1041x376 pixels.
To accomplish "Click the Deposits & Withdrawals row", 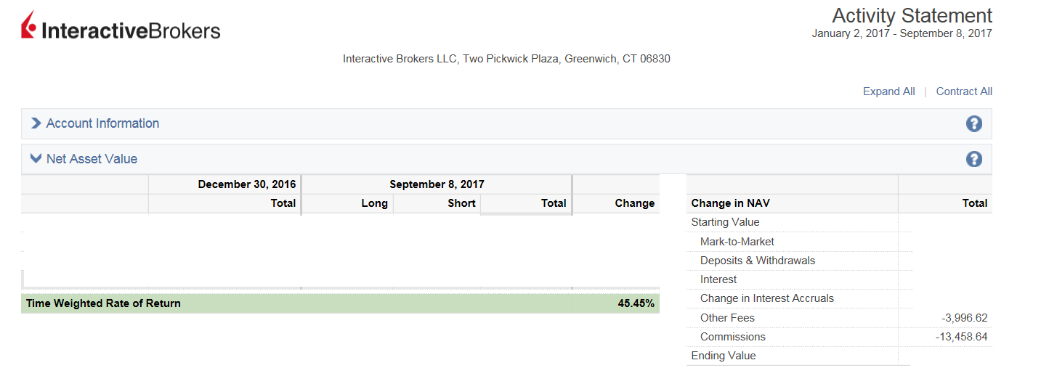I will [757, 261].
